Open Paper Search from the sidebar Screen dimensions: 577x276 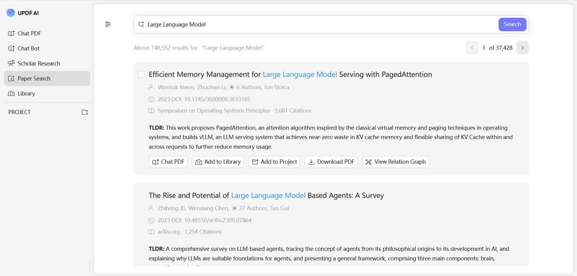(x=11, y=78)
